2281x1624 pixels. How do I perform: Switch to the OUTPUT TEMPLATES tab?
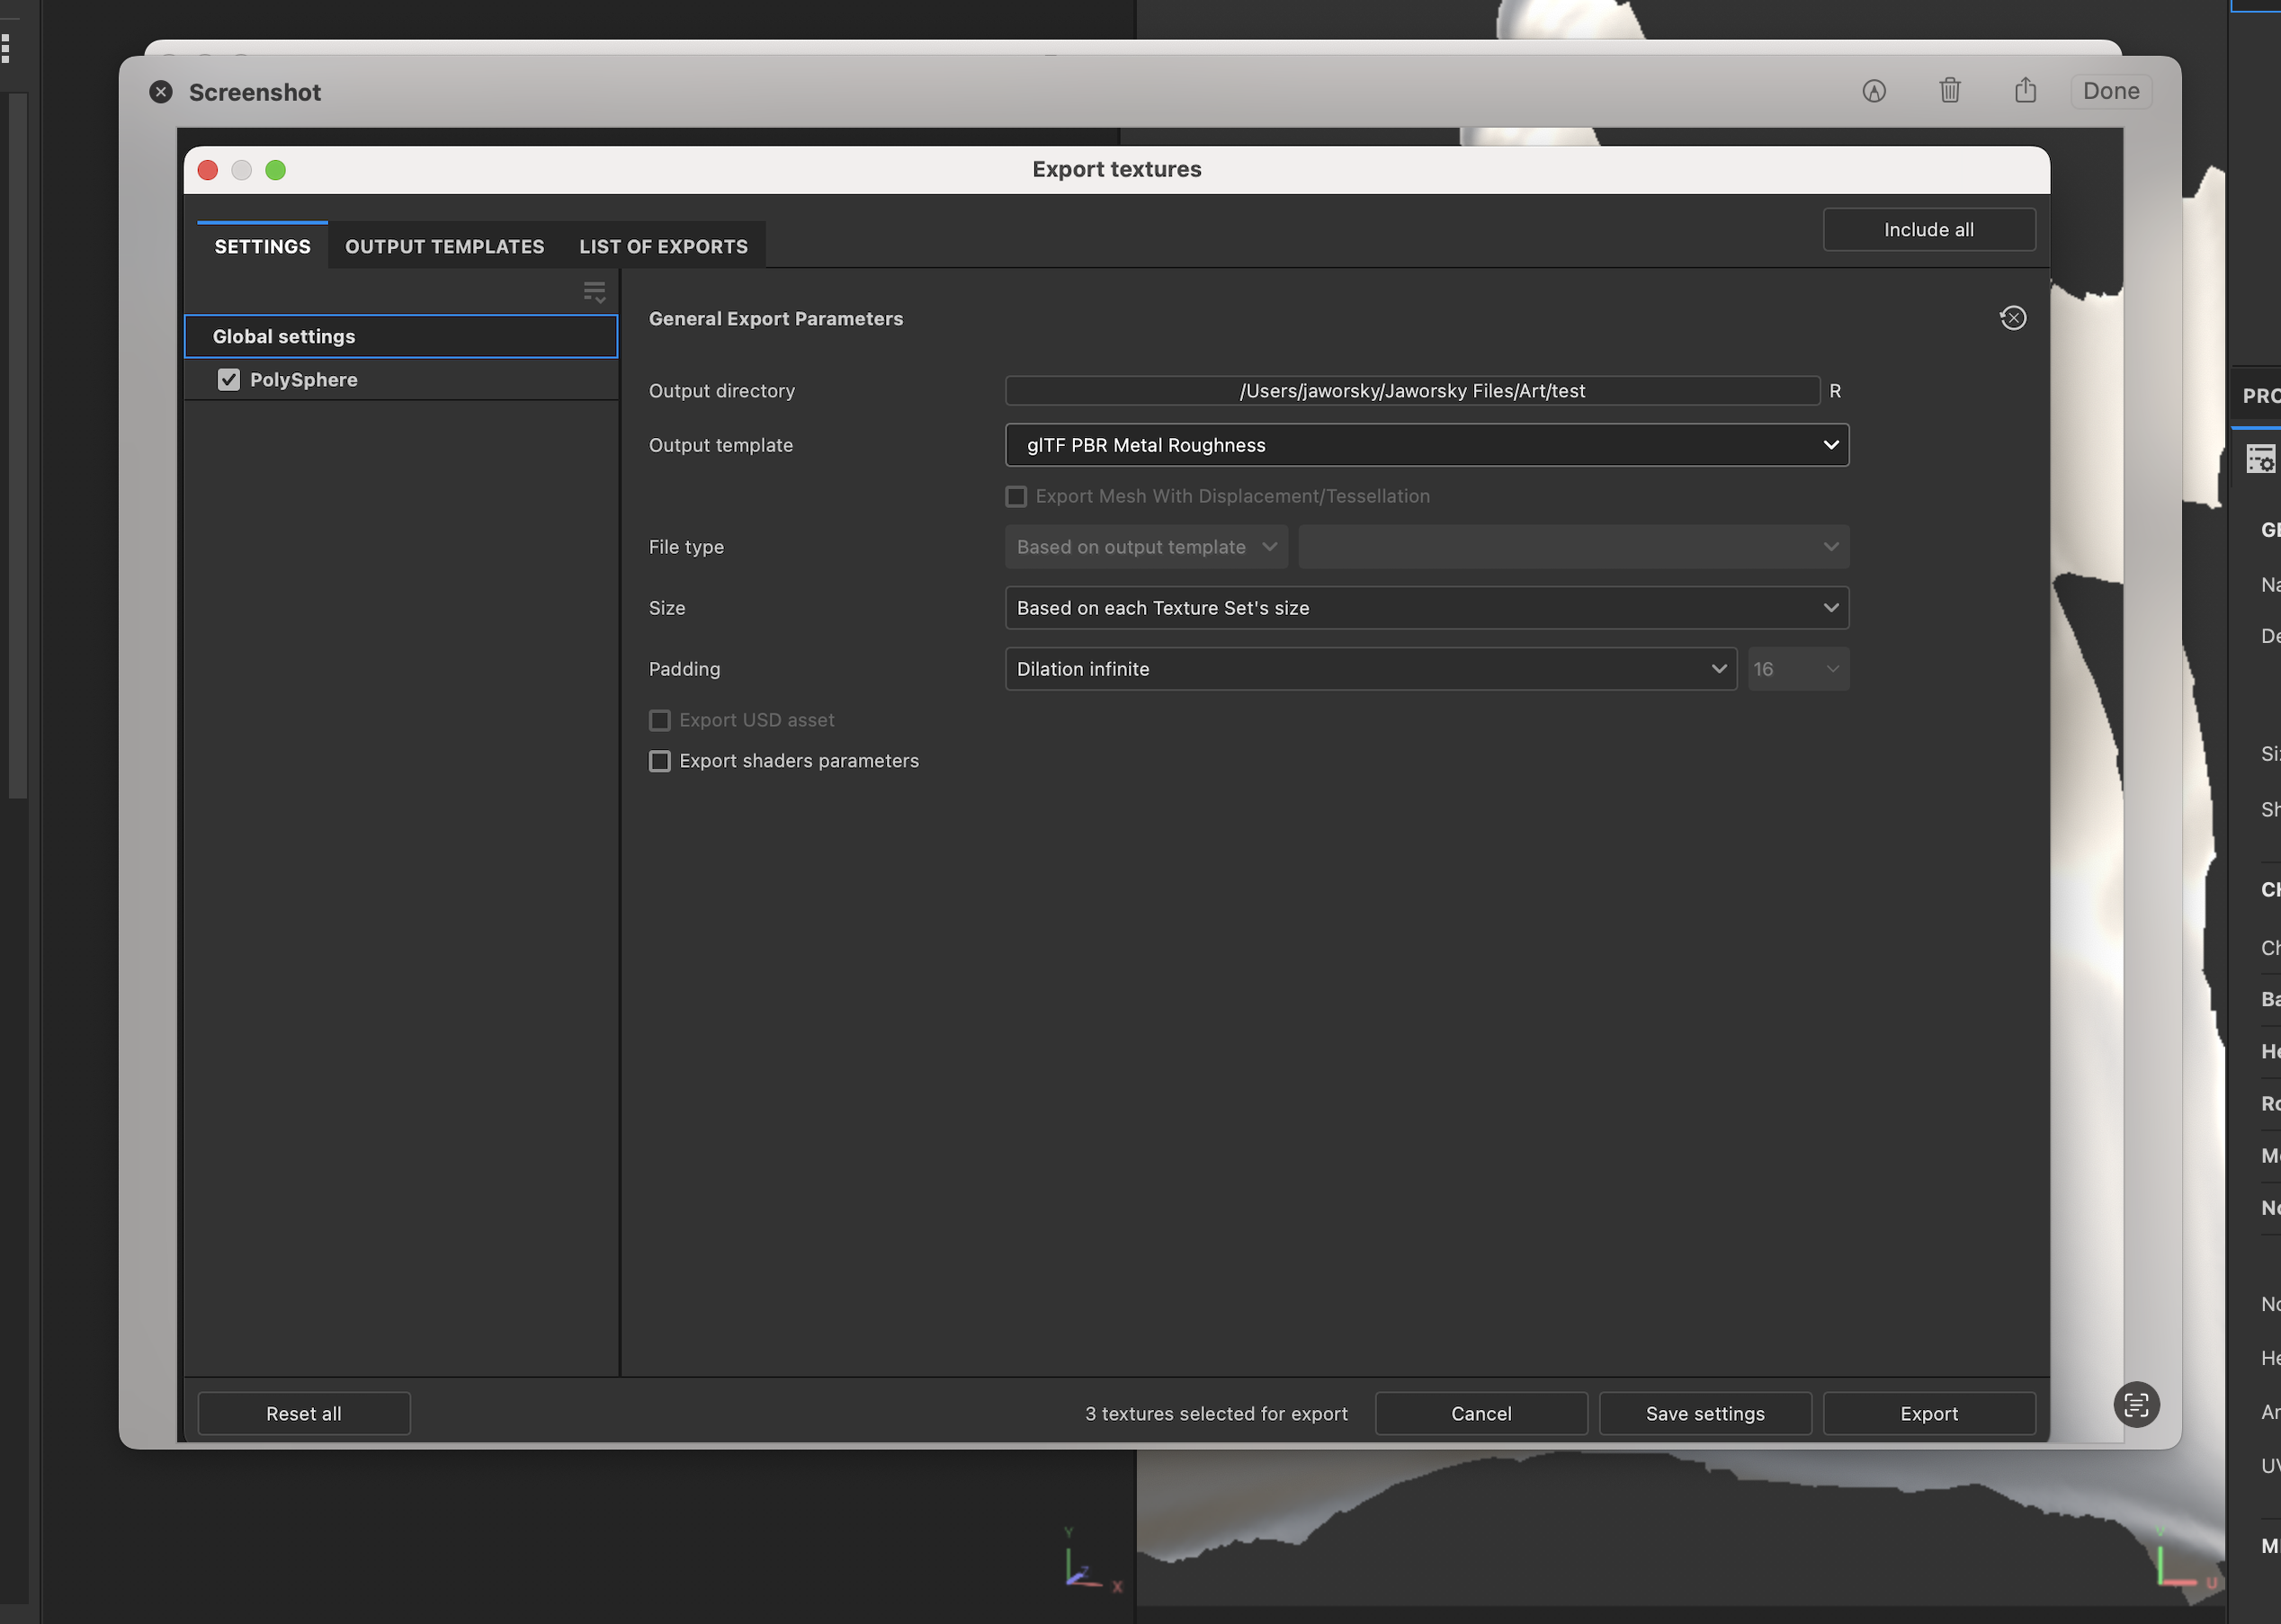(x=444, y=246)
